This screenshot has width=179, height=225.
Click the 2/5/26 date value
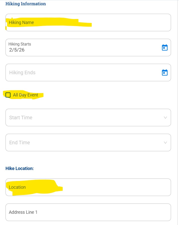point(17,50)
